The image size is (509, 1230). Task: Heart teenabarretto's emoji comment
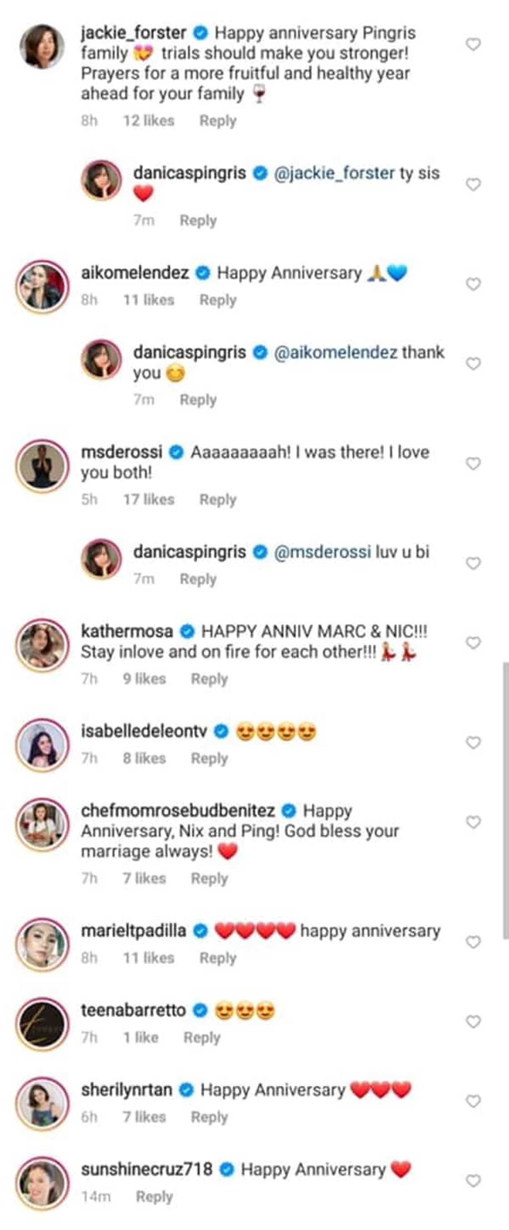coord(473,1021)
